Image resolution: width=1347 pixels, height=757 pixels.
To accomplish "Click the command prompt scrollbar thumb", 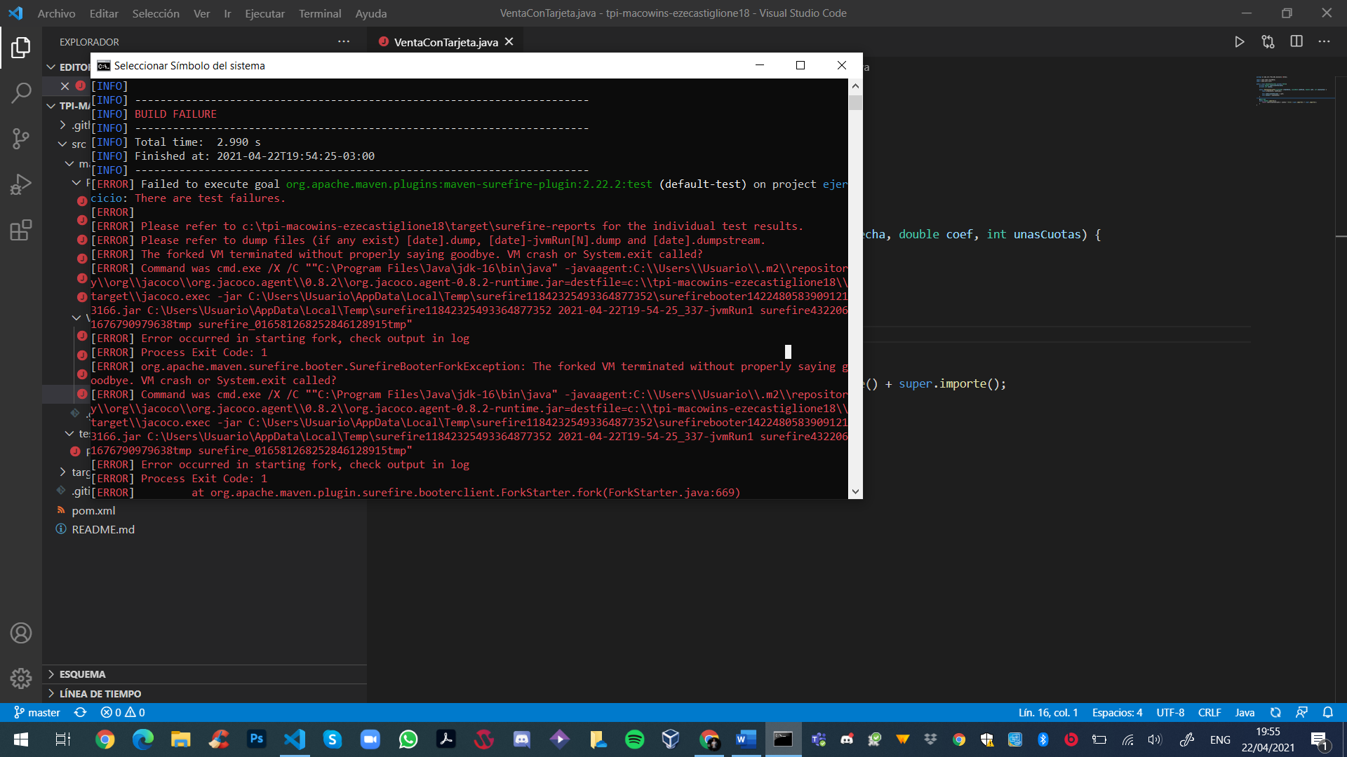I will [x=855, y=103].
